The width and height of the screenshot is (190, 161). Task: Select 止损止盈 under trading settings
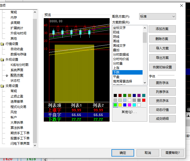pos(17,96)
